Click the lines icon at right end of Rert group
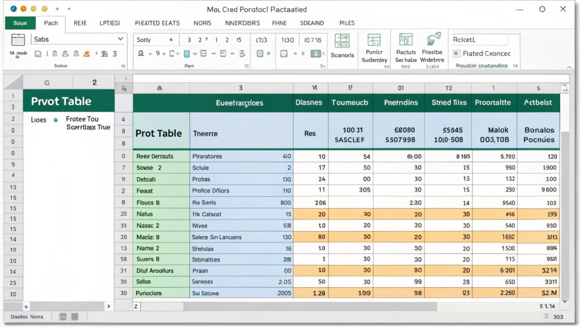 pos(242,54)
